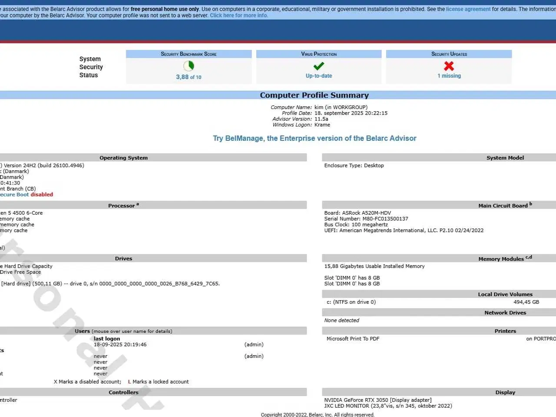Screen dimensions: 556x417
Task: Open the 3,88 of 10 score link
Action: 189,77
